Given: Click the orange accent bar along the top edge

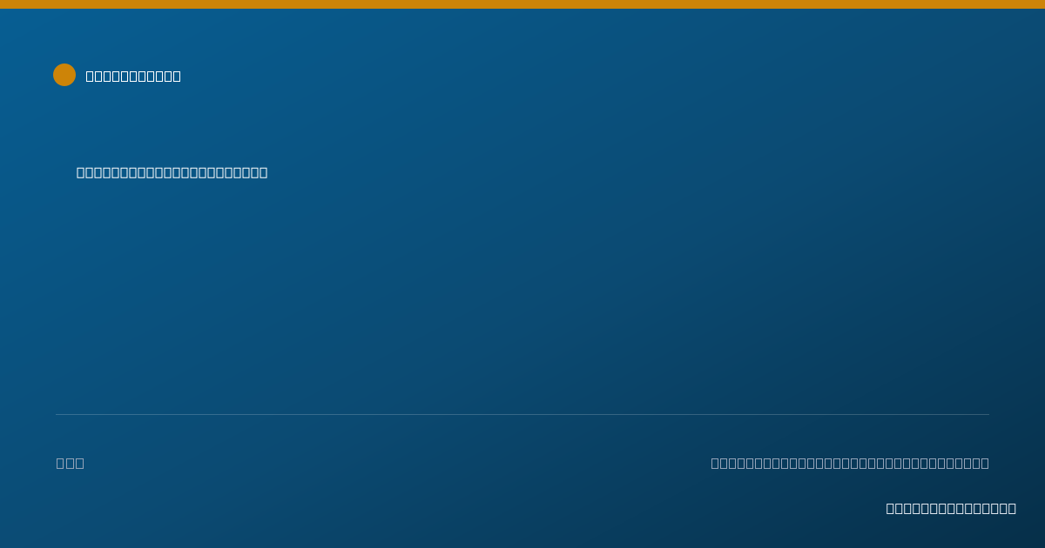Looking at the screenshot, I should tap(522, 4).
